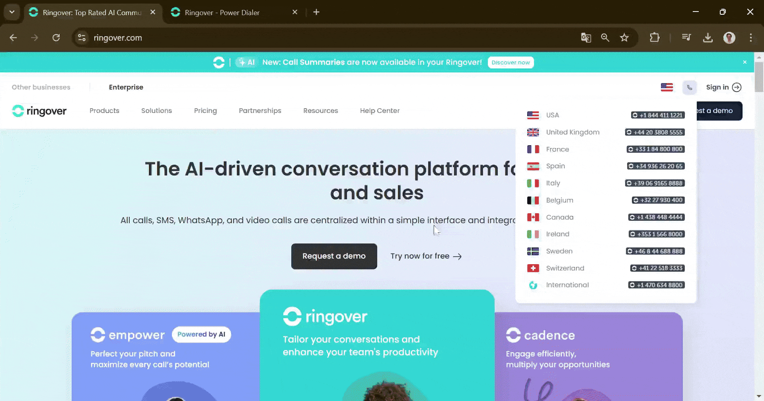Click the United Kingdom phone number +44 20 3808 5555
This screenshot has width=764, height=401.
[655, 132]
